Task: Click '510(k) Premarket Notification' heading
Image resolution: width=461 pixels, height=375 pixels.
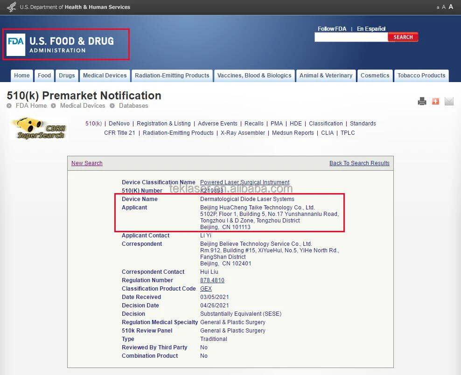Action: (84, 96)
